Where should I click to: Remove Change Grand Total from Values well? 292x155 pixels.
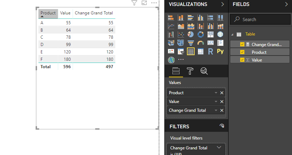222,110
